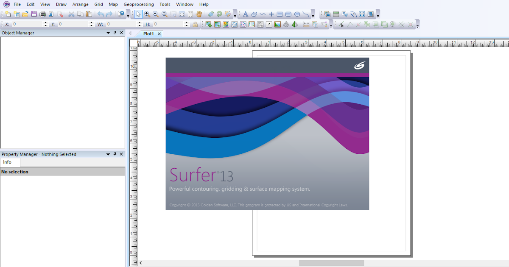Create a new 3D wireframe map

[286, 24]
